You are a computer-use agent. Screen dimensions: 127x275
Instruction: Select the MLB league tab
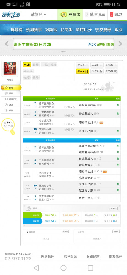pos(27,65)
